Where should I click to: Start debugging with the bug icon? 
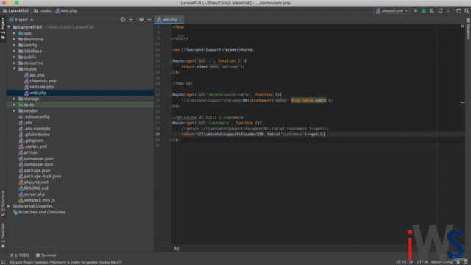coord(424,11)
